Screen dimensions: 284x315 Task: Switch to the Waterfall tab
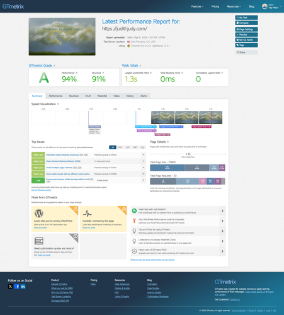coord(102,96)
